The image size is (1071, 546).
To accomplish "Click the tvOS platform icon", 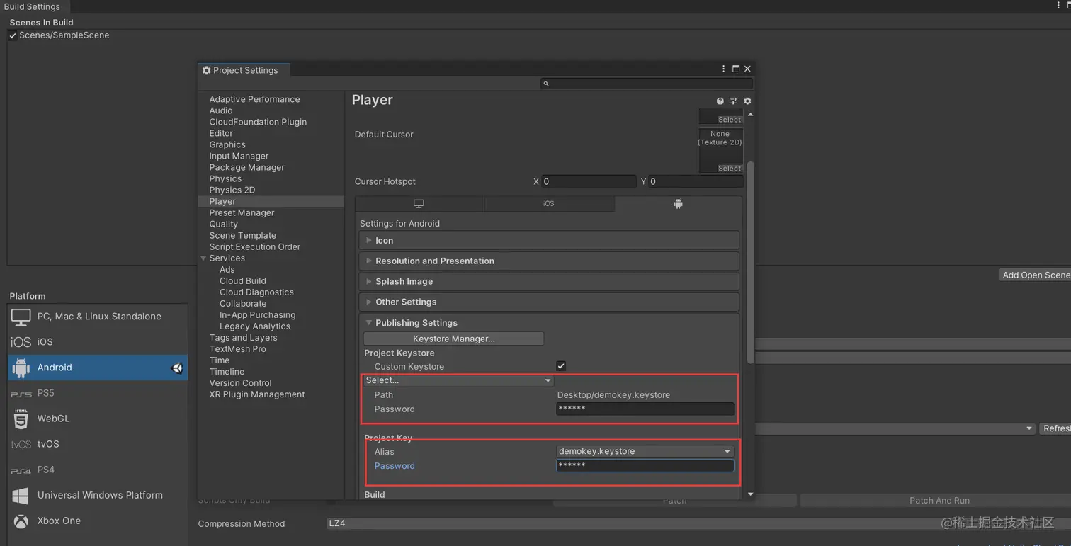I will pos(21,445).
